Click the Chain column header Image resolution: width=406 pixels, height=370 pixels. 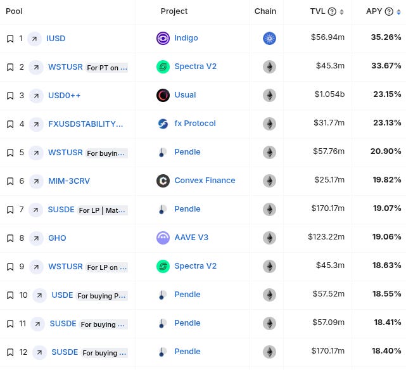pyautogui.click(x=265, y=11)
